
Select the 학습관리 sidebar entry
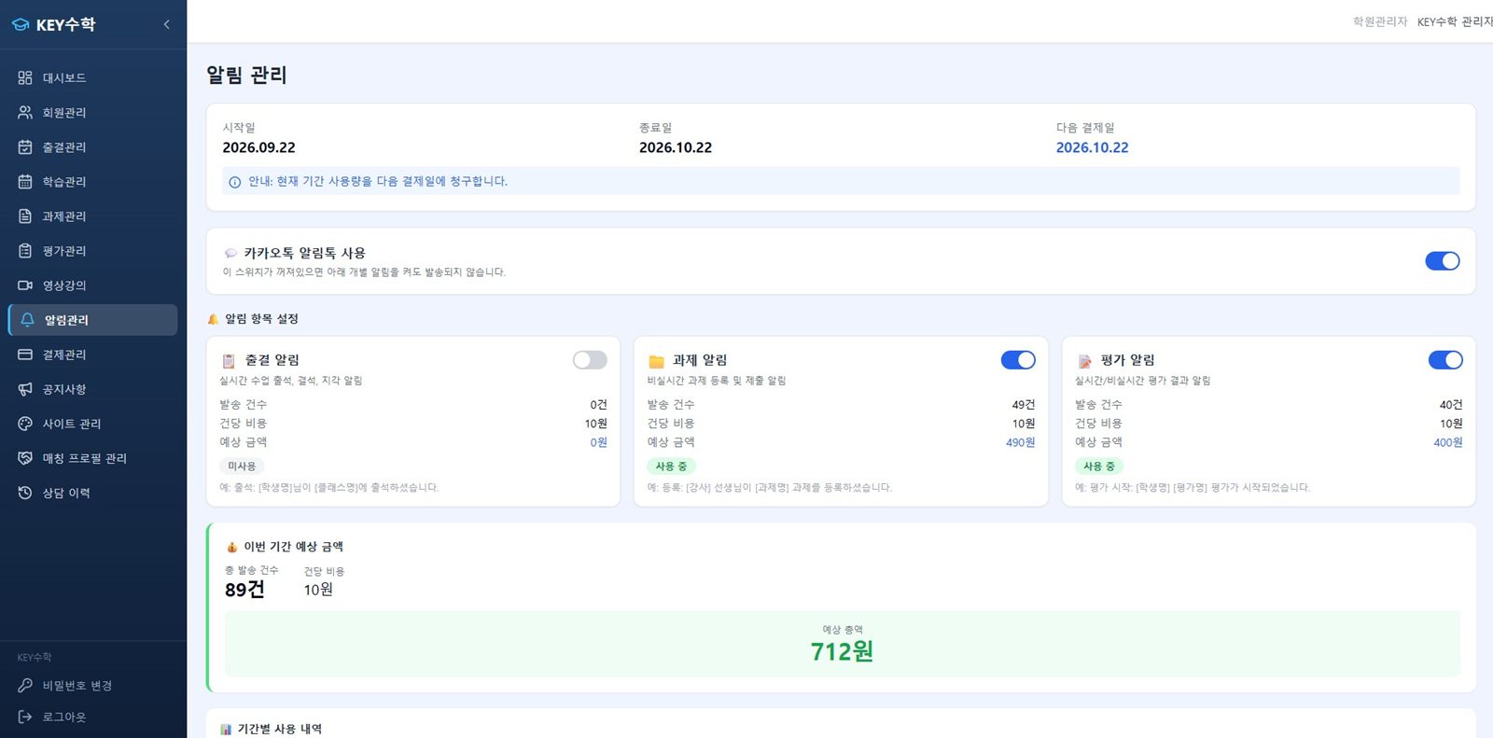click(92, 181)
